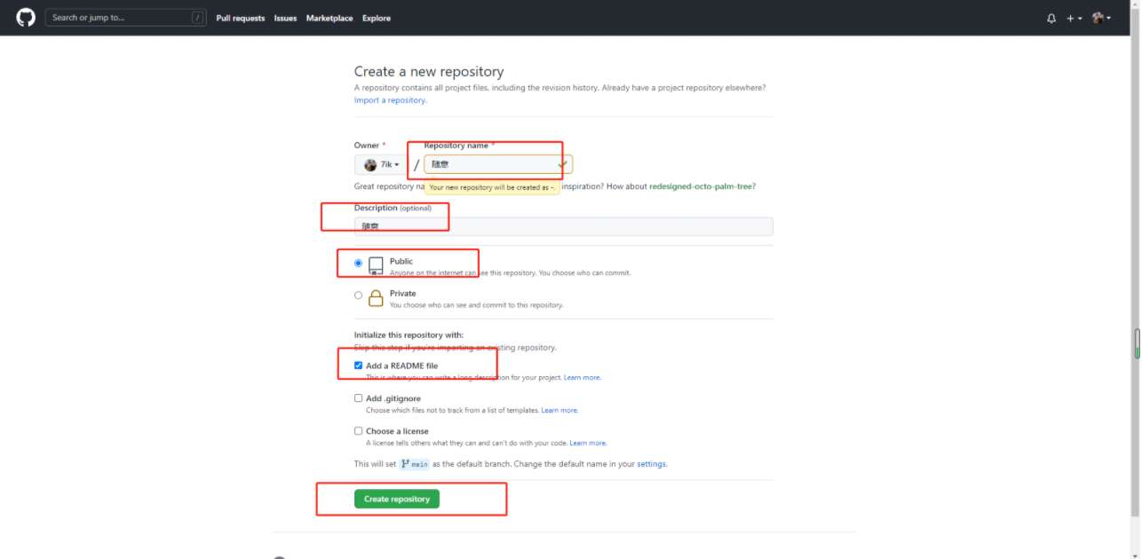Follow the Import a repository link
The image size is (1142, 559).
tap(390, 100)
